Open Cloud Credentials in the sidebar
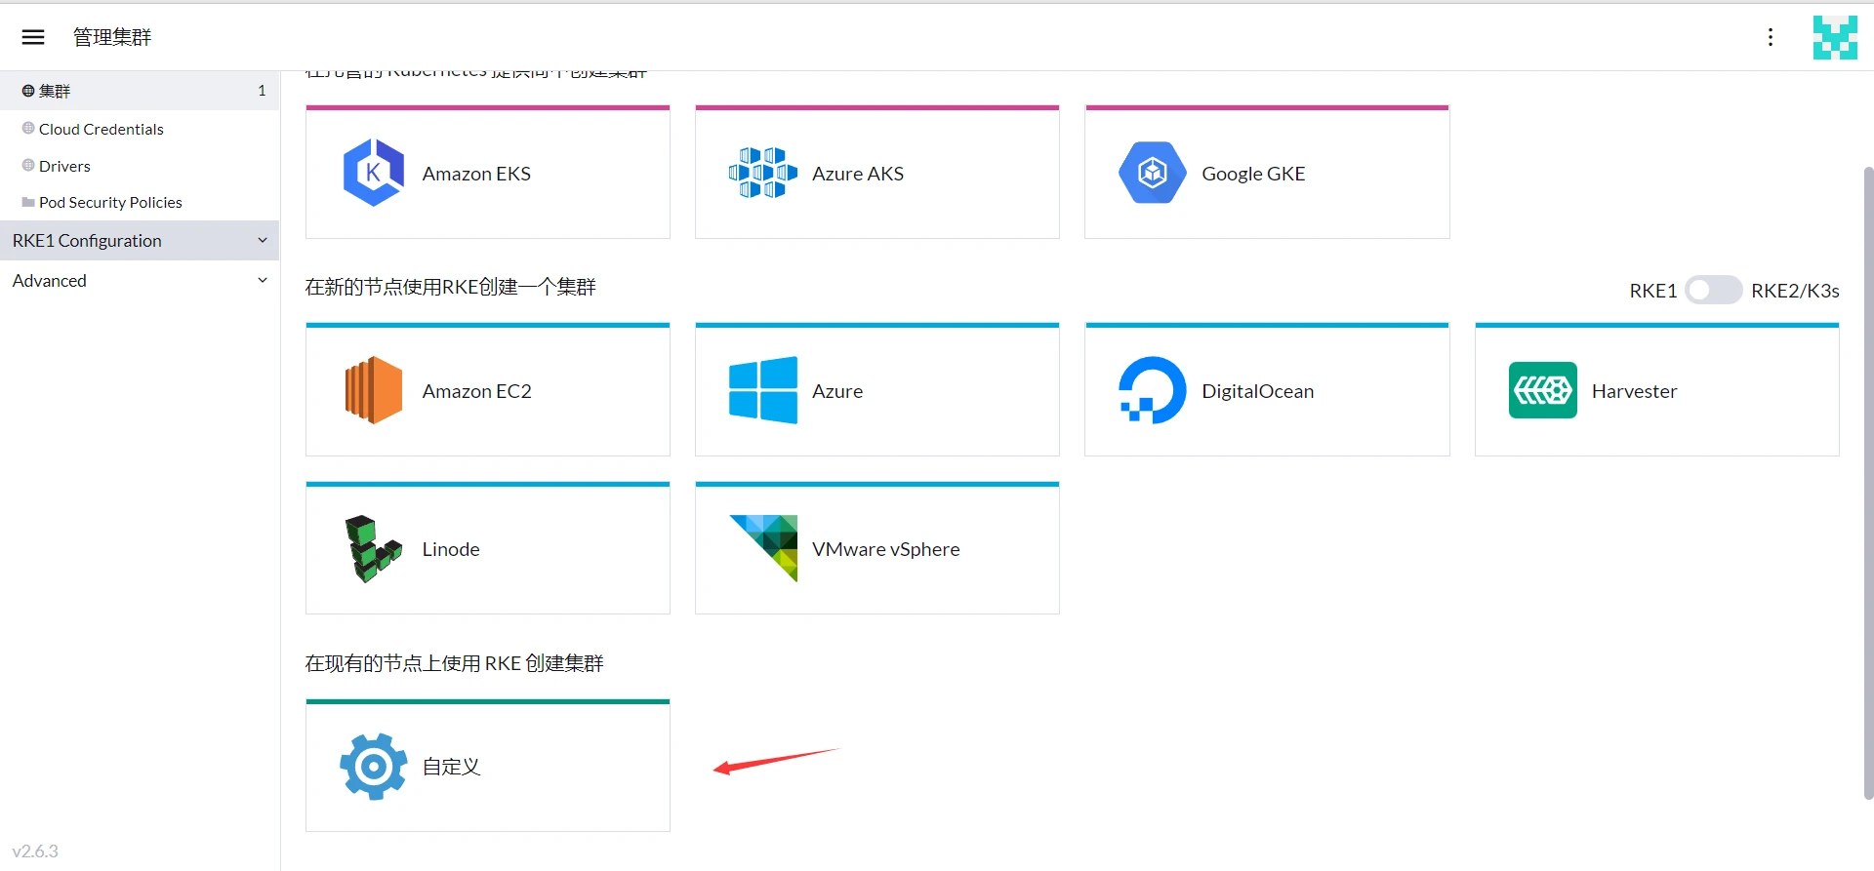This screenshot has height=871, width=1874. tap(140, 129)
